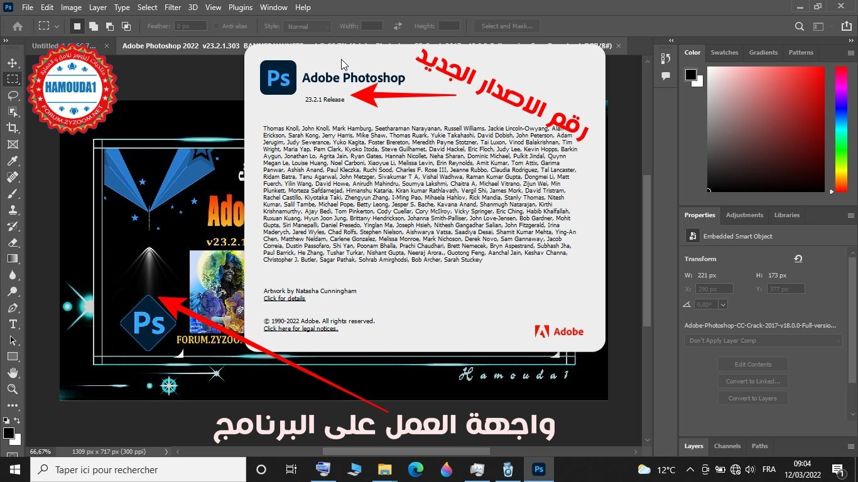This screenshot has width=858, height=482.
Task: Select the Horizontal Type tool
Action: click(x=13, y=324)
